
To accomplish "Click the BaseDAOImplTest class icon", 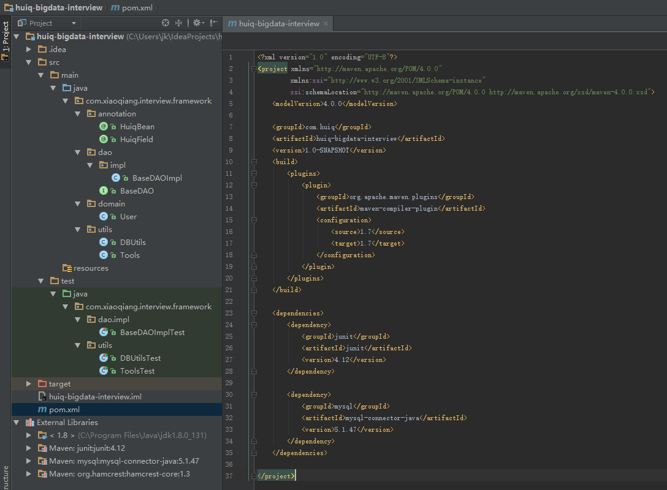I will 104,332.
